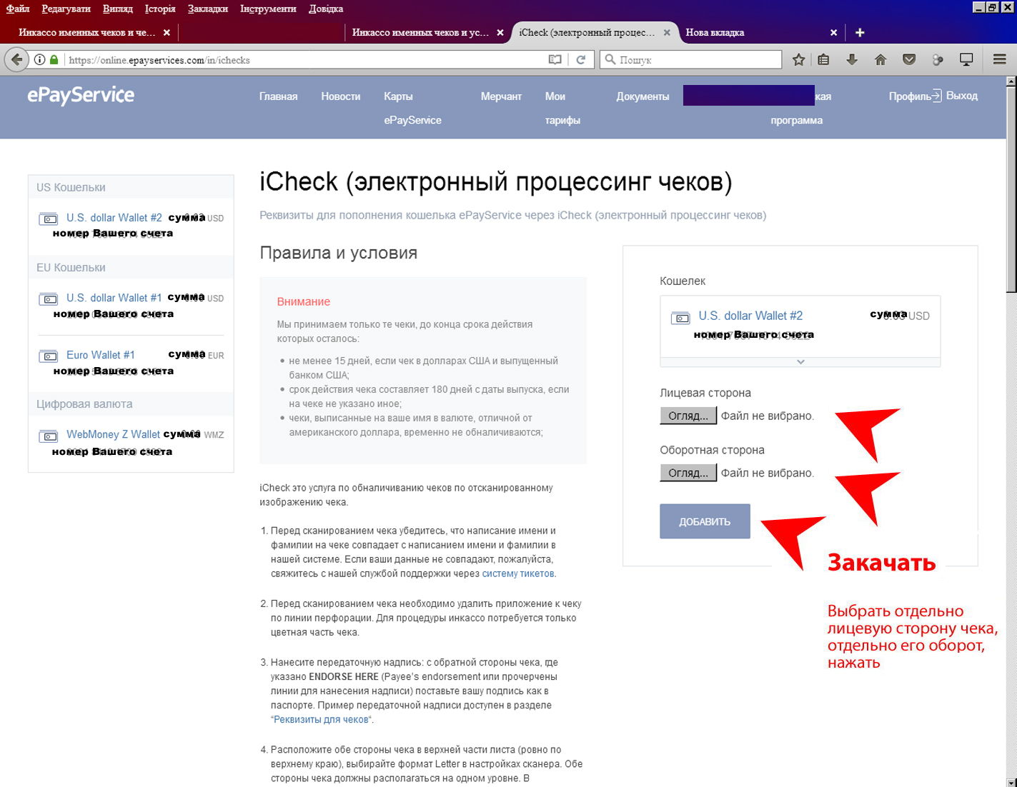
Task: Open Документы navigation item
Action: click(x=643, y=96)
